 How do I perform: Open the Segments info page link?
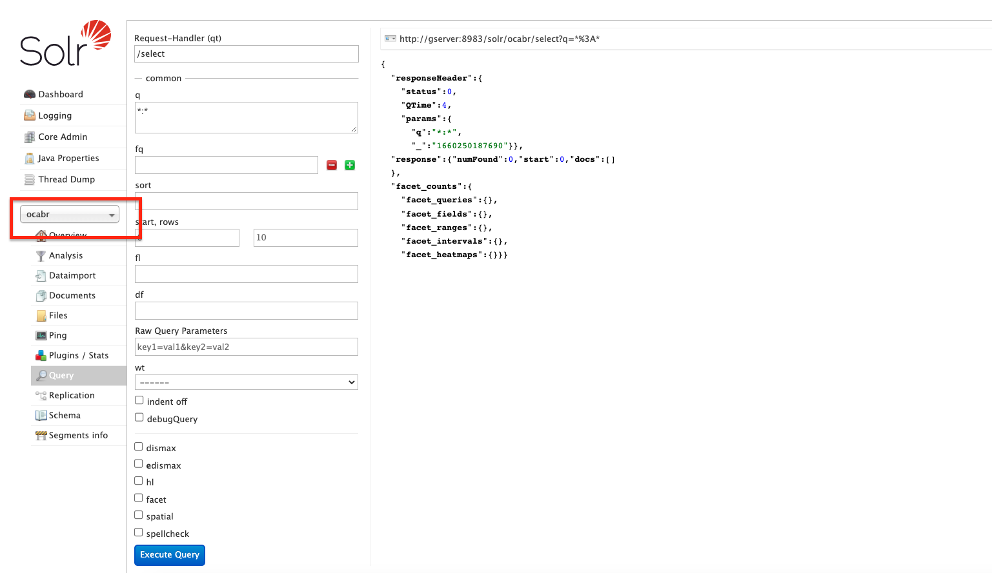pyautogui.click(x=79, y=435)
